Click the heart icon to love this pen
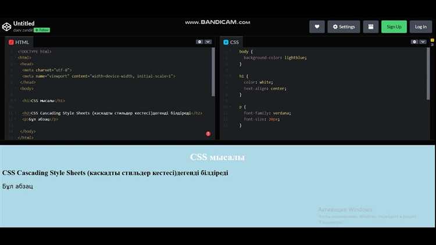 316,27
